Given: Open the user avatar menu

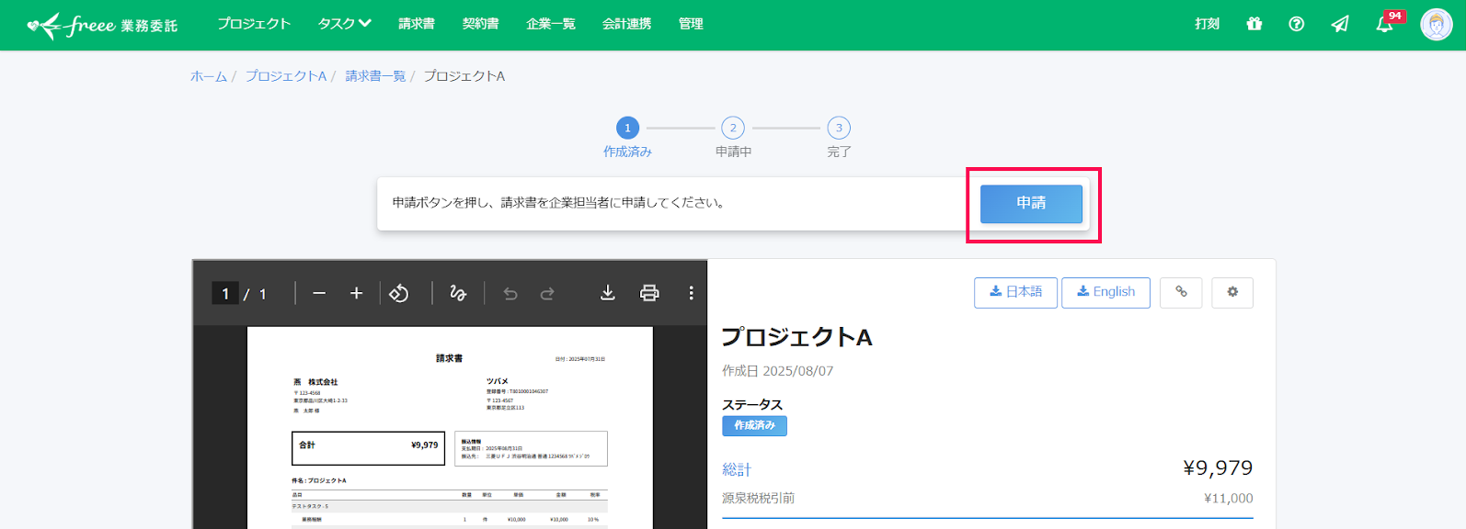Looking at the screenshot, I should (x=1436, y=25).
